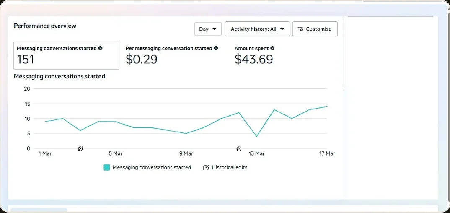The height and width of the screenshot is (213, 450).
Task: Click the Performance overview heading
Action: pyautogui.click(x=45, y=26)
